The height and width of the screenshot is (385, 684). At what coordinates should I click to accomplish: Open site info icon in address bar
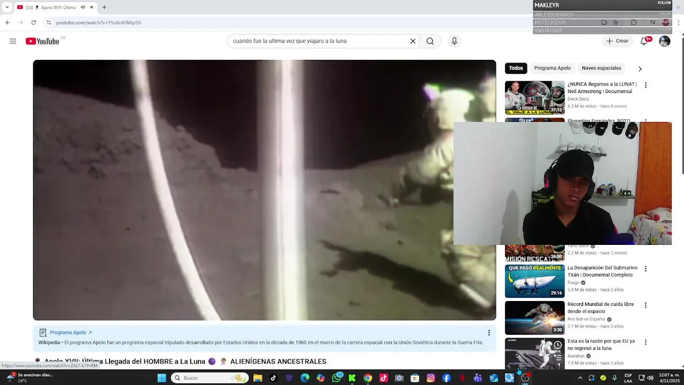tap(49, 22)
